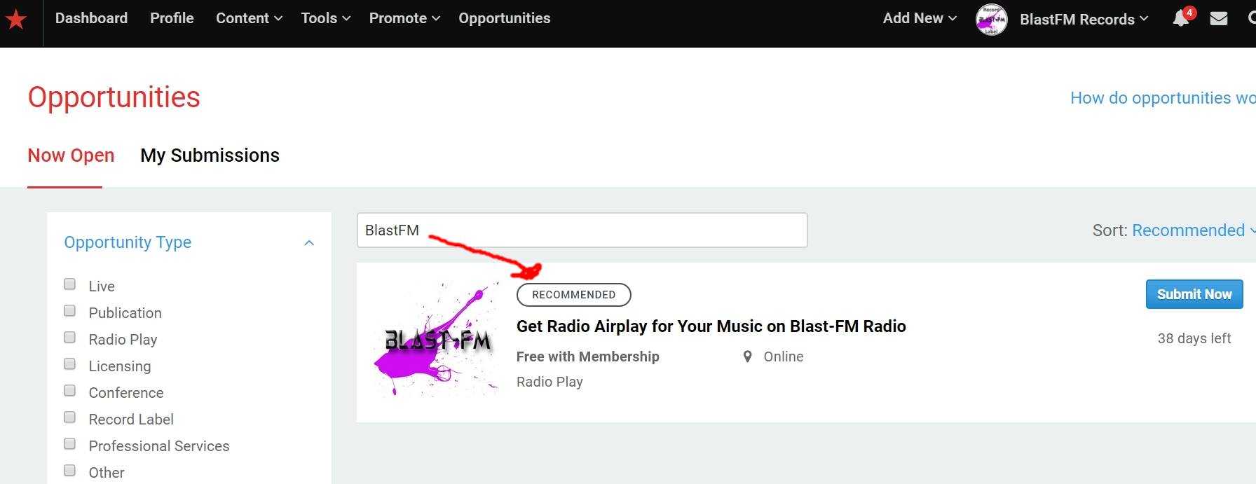Click the red star home logo
Image resolution: width=1256 pixels, height=484 pixels.
click(15, 19)
